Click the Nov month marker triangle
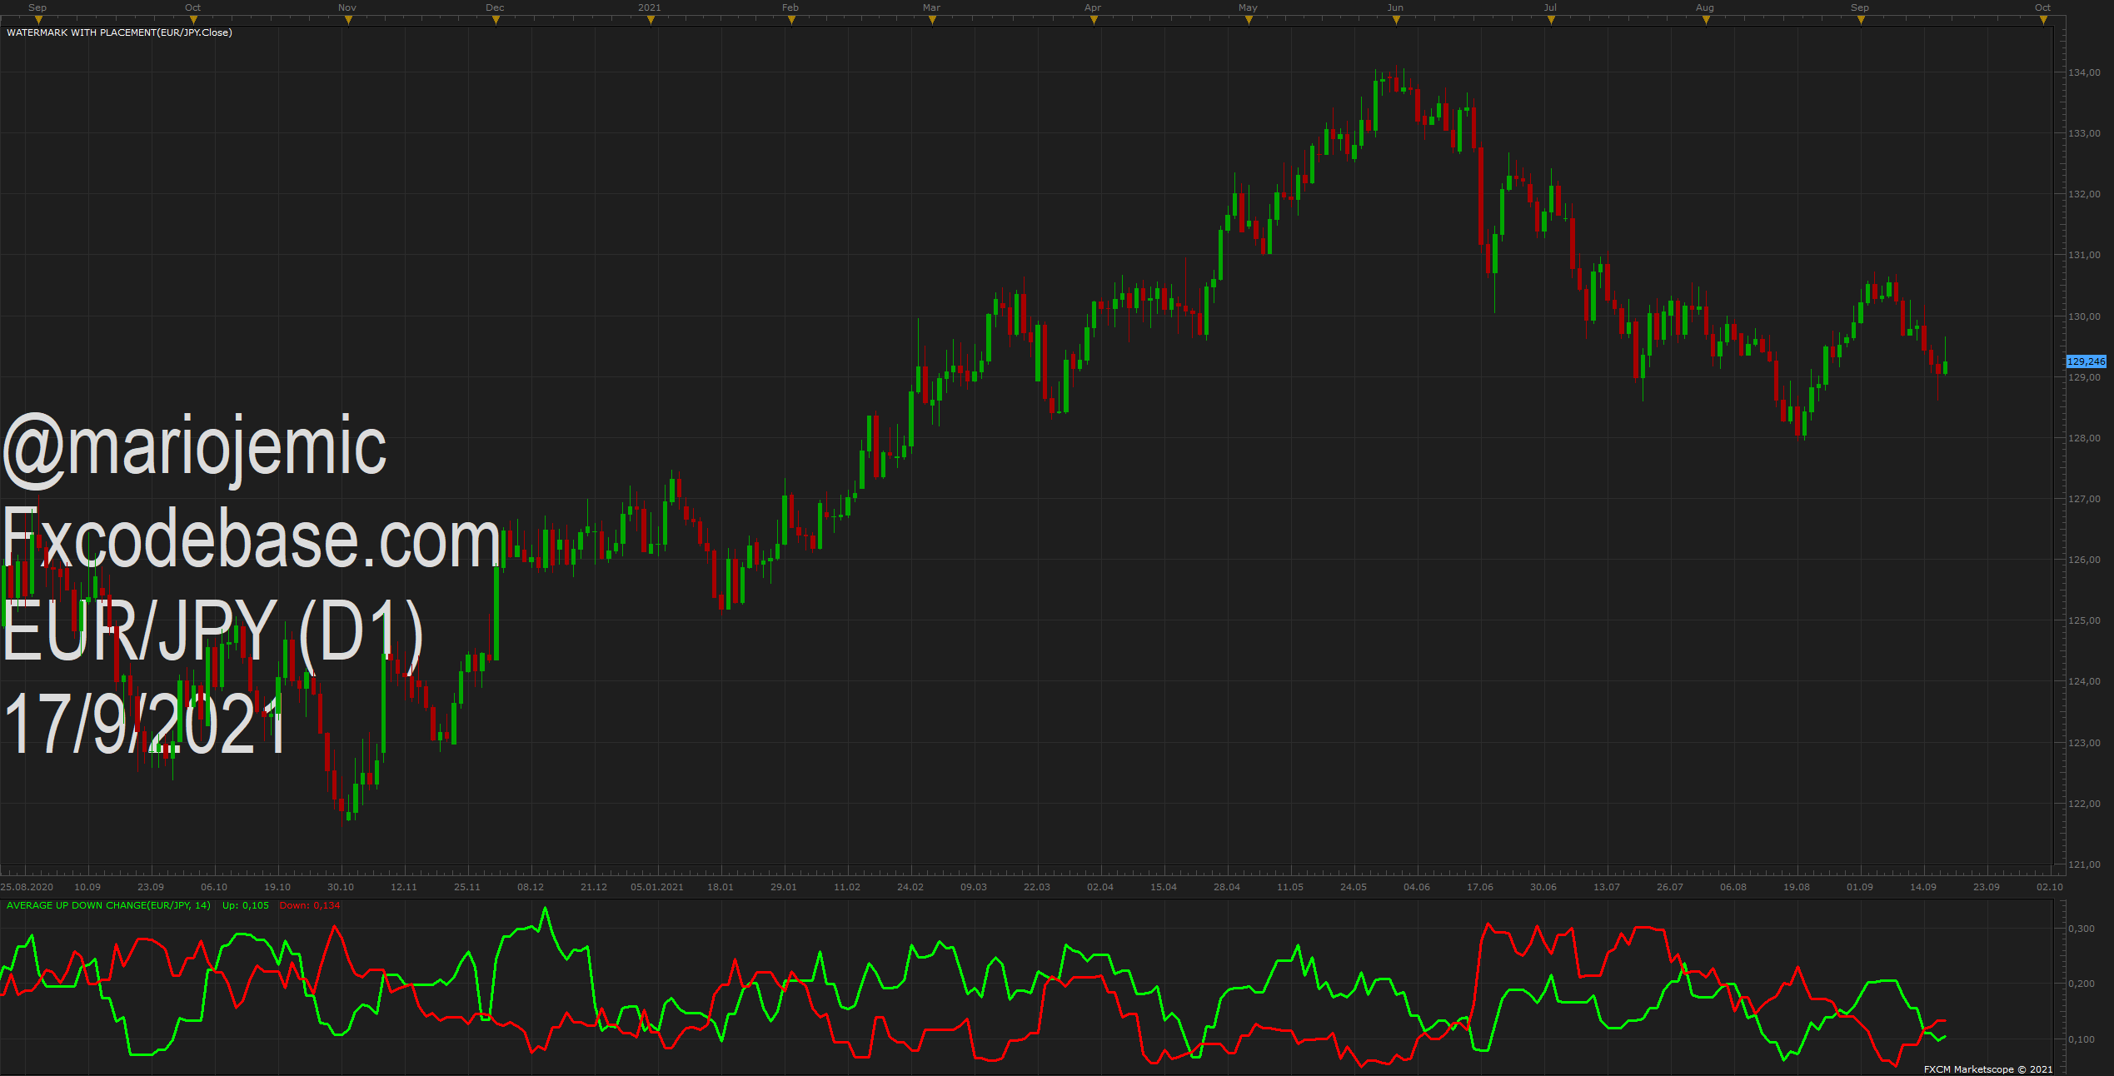The image size is (2114, 1076). [348, 20]
